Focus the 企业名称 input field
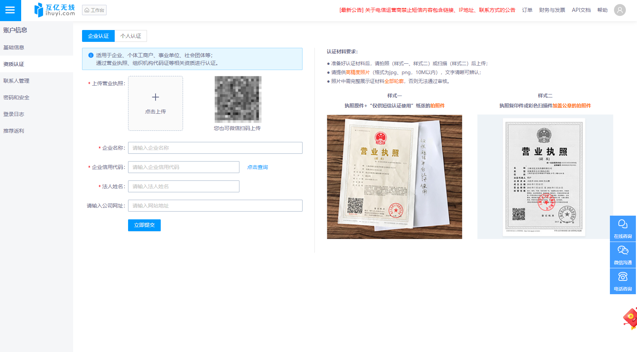 point(215,148)
